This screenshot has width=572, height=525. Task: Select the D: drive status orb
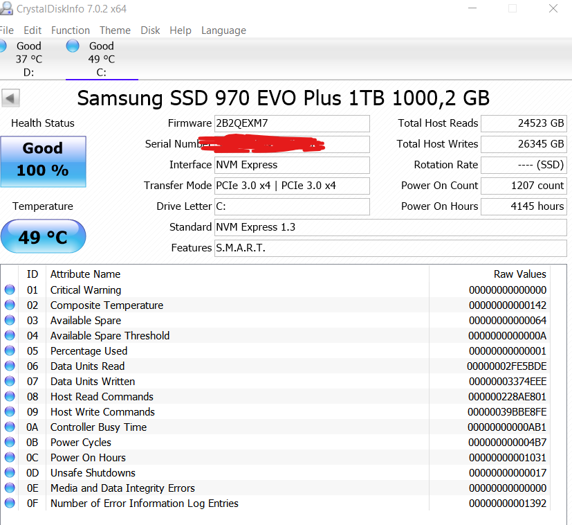(x=3, y=46)
